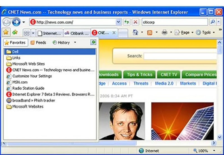This screenshot has width=224, height=155.
Task: Click the Add to Favorites star-plus icon
Action: tap(15, 32)
